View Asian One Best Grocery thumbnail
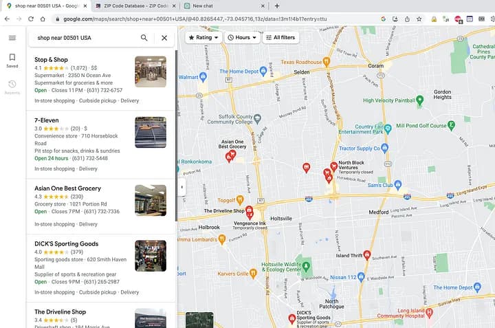This screenshot has height=328, width=495. click(151, 201)
